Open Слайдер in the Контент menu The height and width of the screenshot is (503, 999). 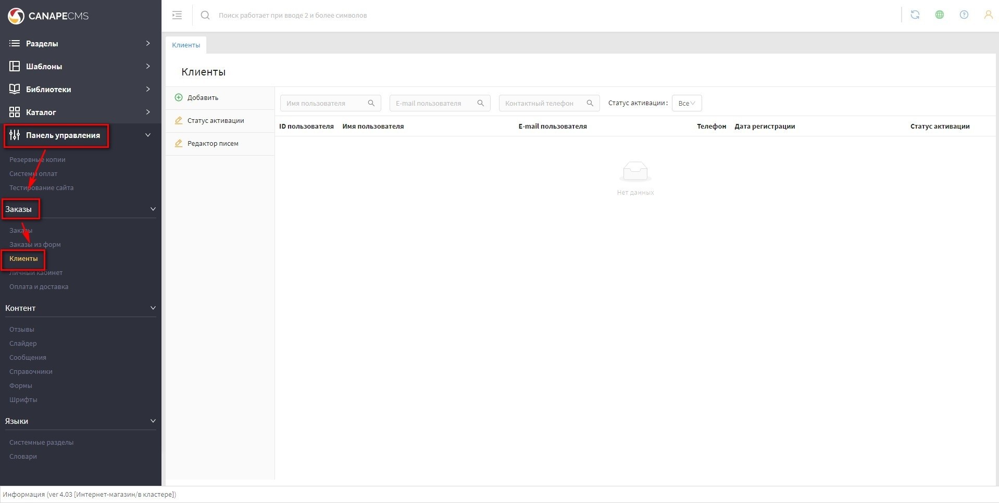click(x=23, y=343)
